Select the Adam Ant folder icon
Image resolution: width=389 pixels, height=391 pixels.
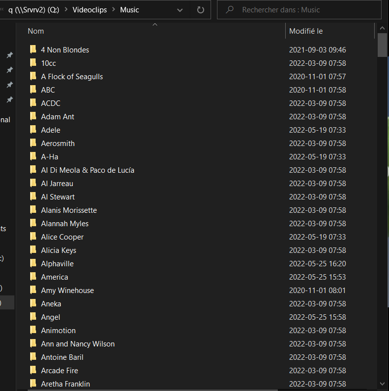[33, 116]
